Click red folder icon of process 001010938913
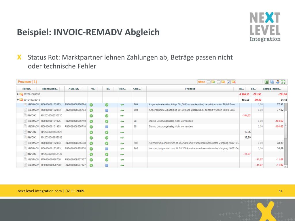 [x=21, y=100]
